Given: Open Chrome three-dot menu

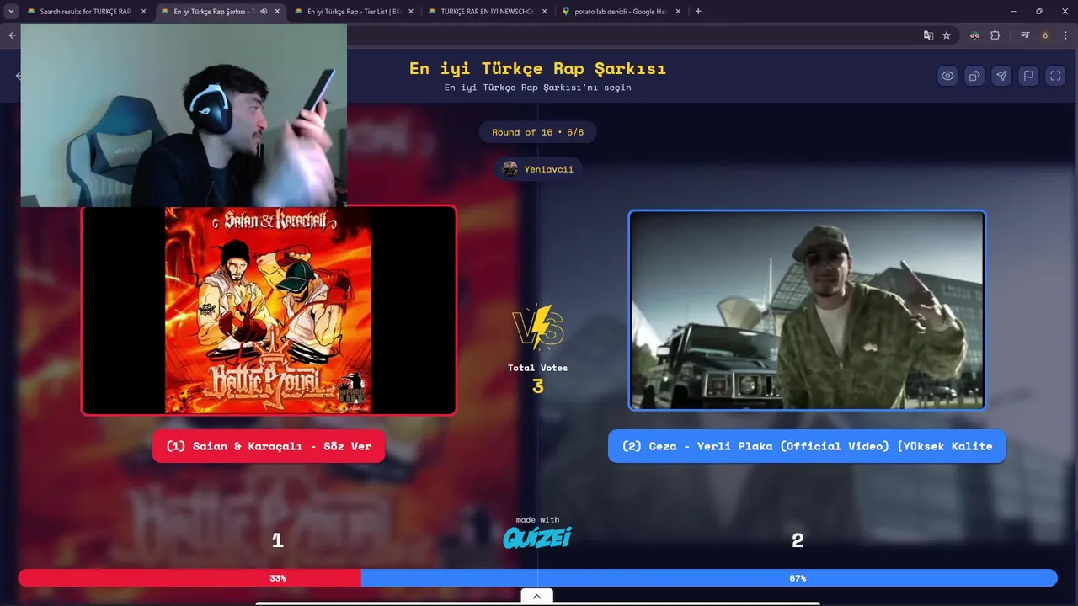Looking at the screenshot, I should (x=1065, y=35).
